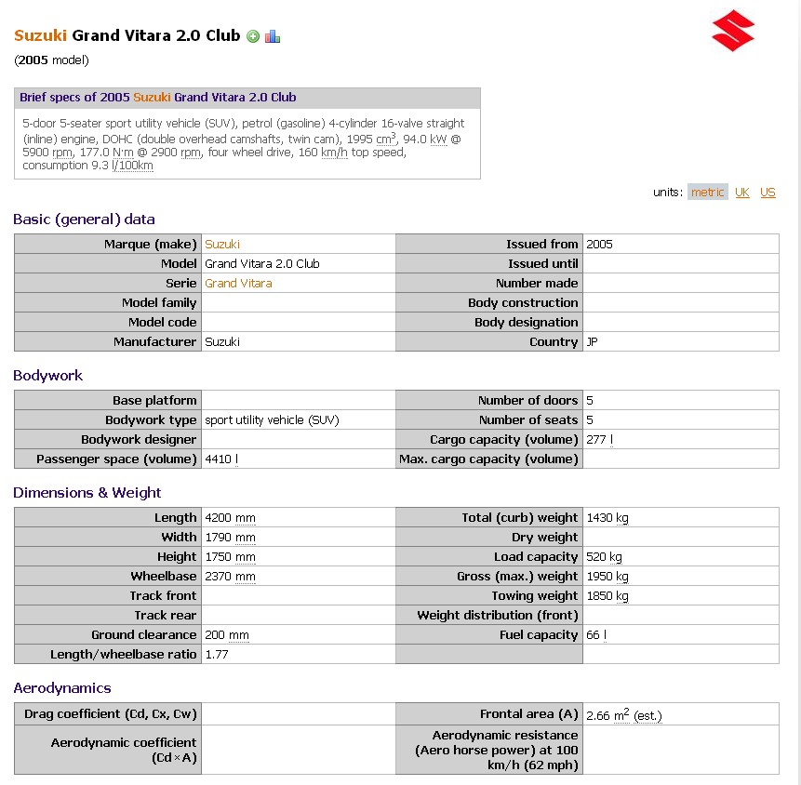801x785 pixels.
Task: Open the bar chart compare icon
Action: [x=273, y=36]
